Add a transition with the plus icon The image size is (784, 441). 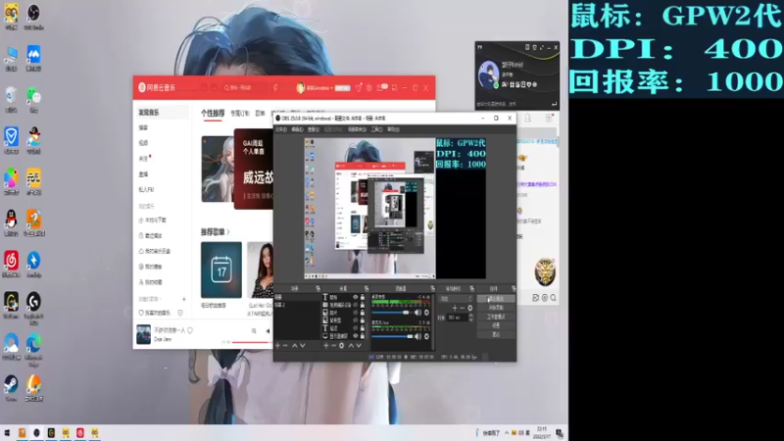pyautogui.click(x=455, y=308)
